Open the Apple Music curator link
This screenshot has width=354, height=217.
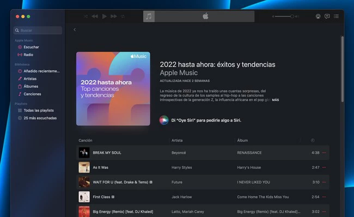[x=179, y=72]
